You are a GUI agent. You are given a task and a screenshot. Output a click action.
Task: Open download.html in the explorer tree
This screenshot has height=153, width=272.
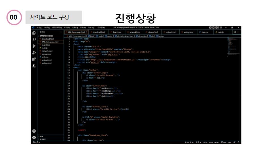pyautogui.click(x=48, y=39)
